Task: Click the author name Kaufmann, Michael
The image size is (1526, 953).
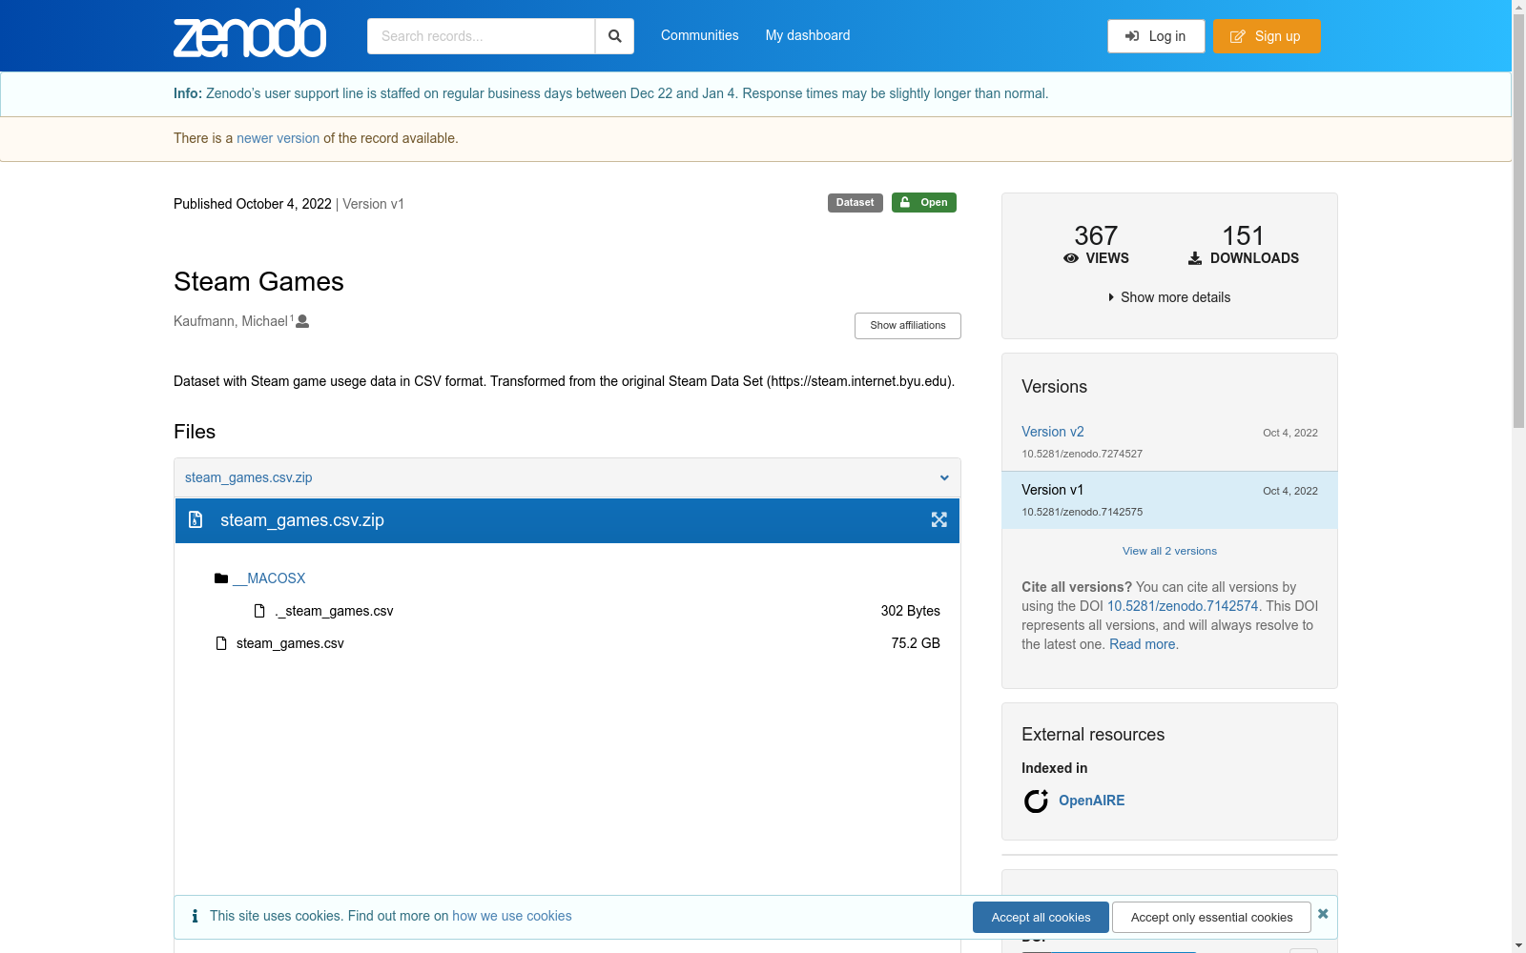Action: point(231,321)
